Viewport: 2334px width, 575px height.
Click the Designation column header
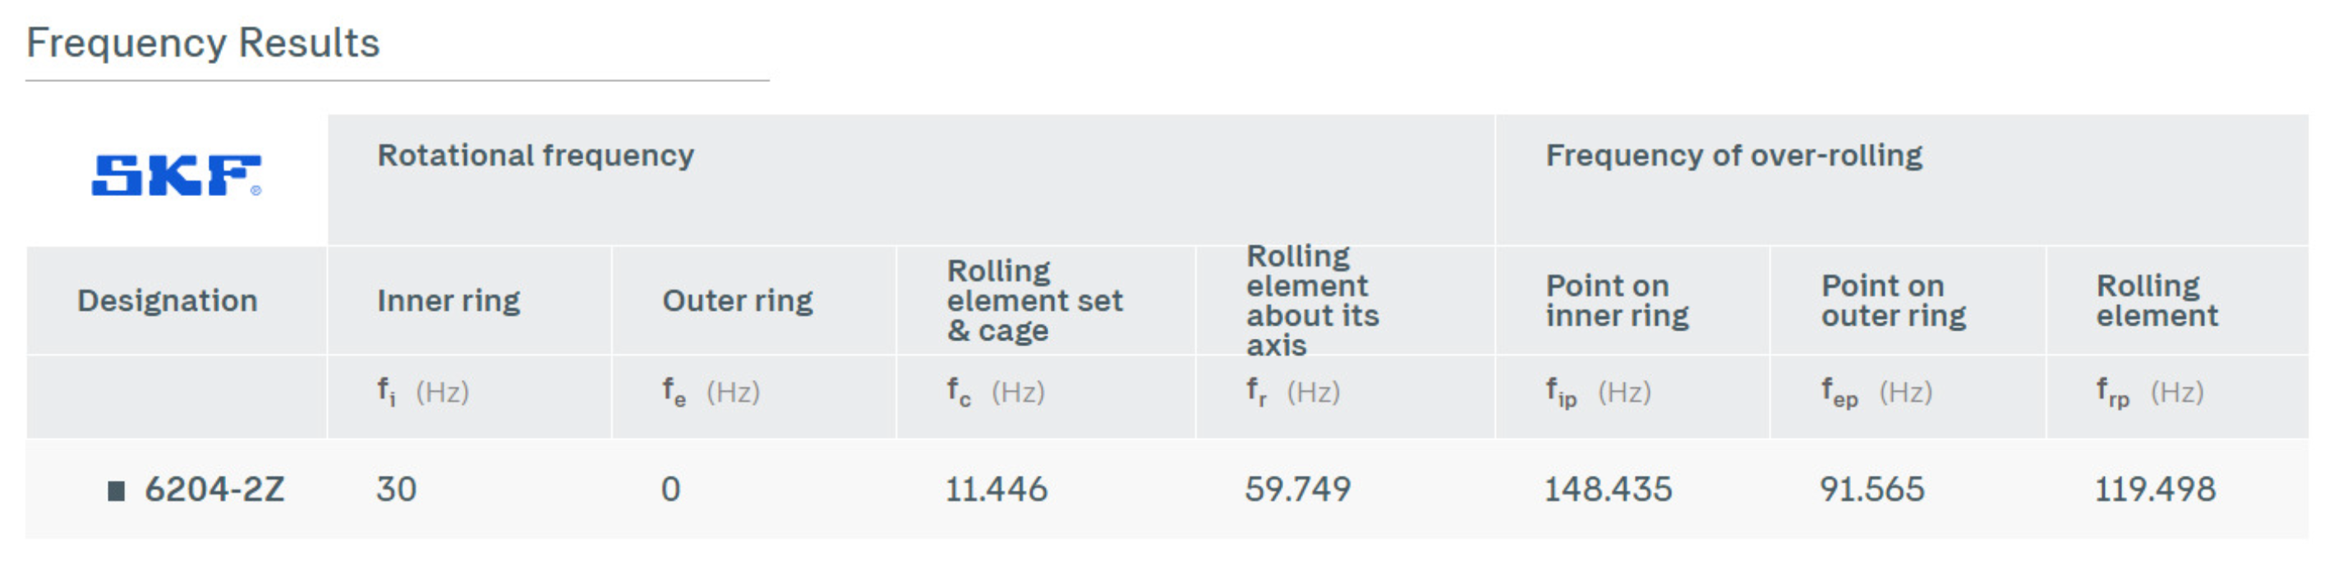(x=168, y=300)
